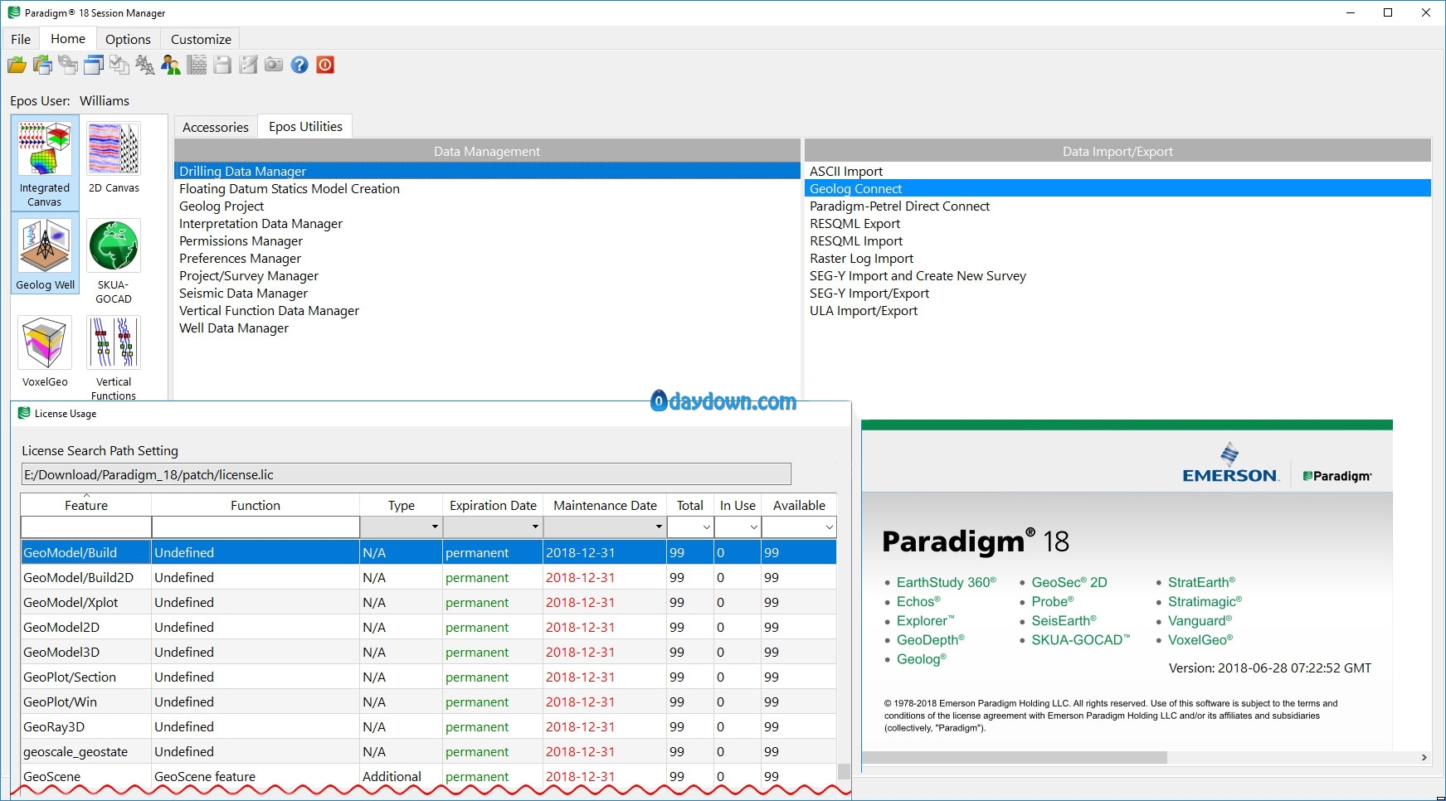The width and height of the screenshot is (1446, 801).
Task: Open help via blue question mark icon
Action: [299, 65]
